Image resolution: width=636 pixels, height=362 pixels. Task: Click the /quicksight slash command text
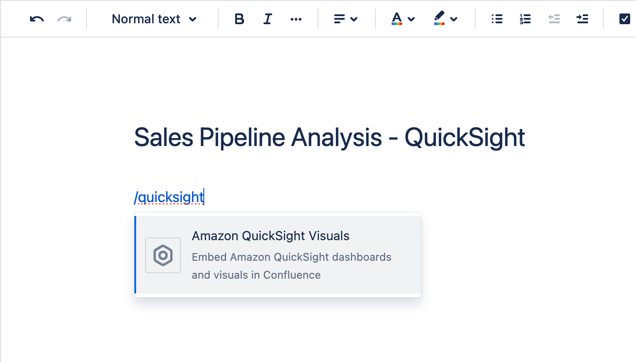click(x=169, y=197)
